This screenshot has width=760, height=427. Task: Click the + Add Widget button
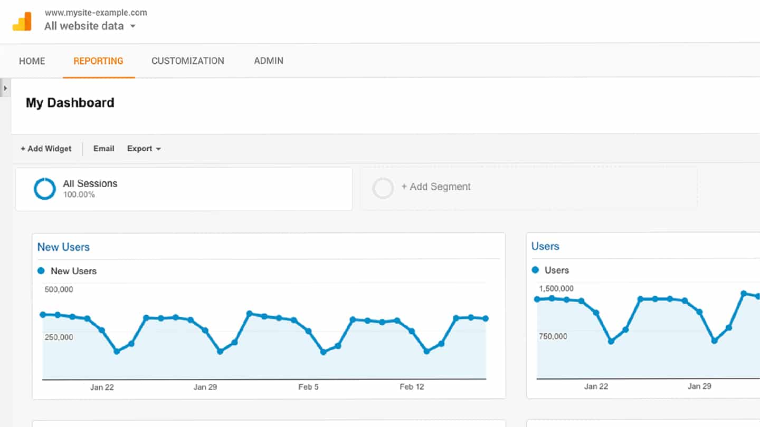[x=46, y=149]
